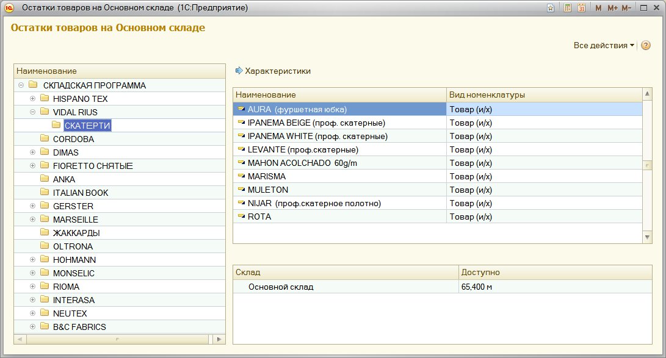The height and width of the screenshot is (358, 666).
Task: Click the M+ memory add button
Action: coord(612,8)
